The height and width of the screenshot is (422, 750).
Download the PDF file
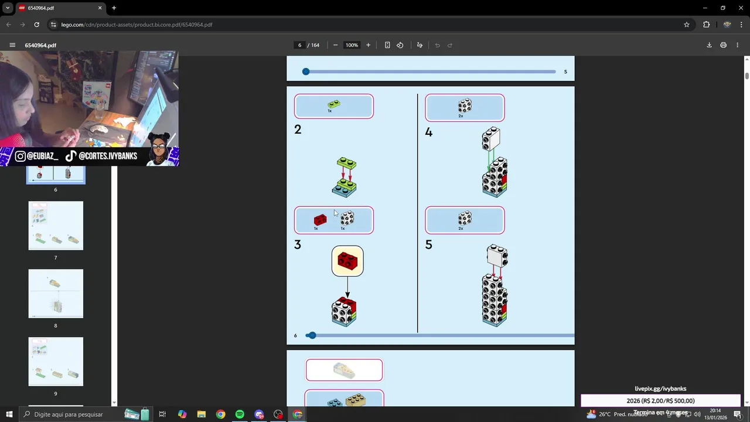pos(709,45)
